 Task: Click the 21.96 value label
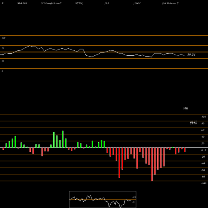coord(193,123)
